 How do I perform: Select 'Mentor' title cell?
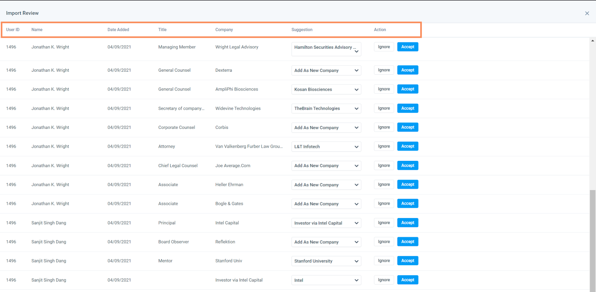pyautogui.click(x=165, y=261)
